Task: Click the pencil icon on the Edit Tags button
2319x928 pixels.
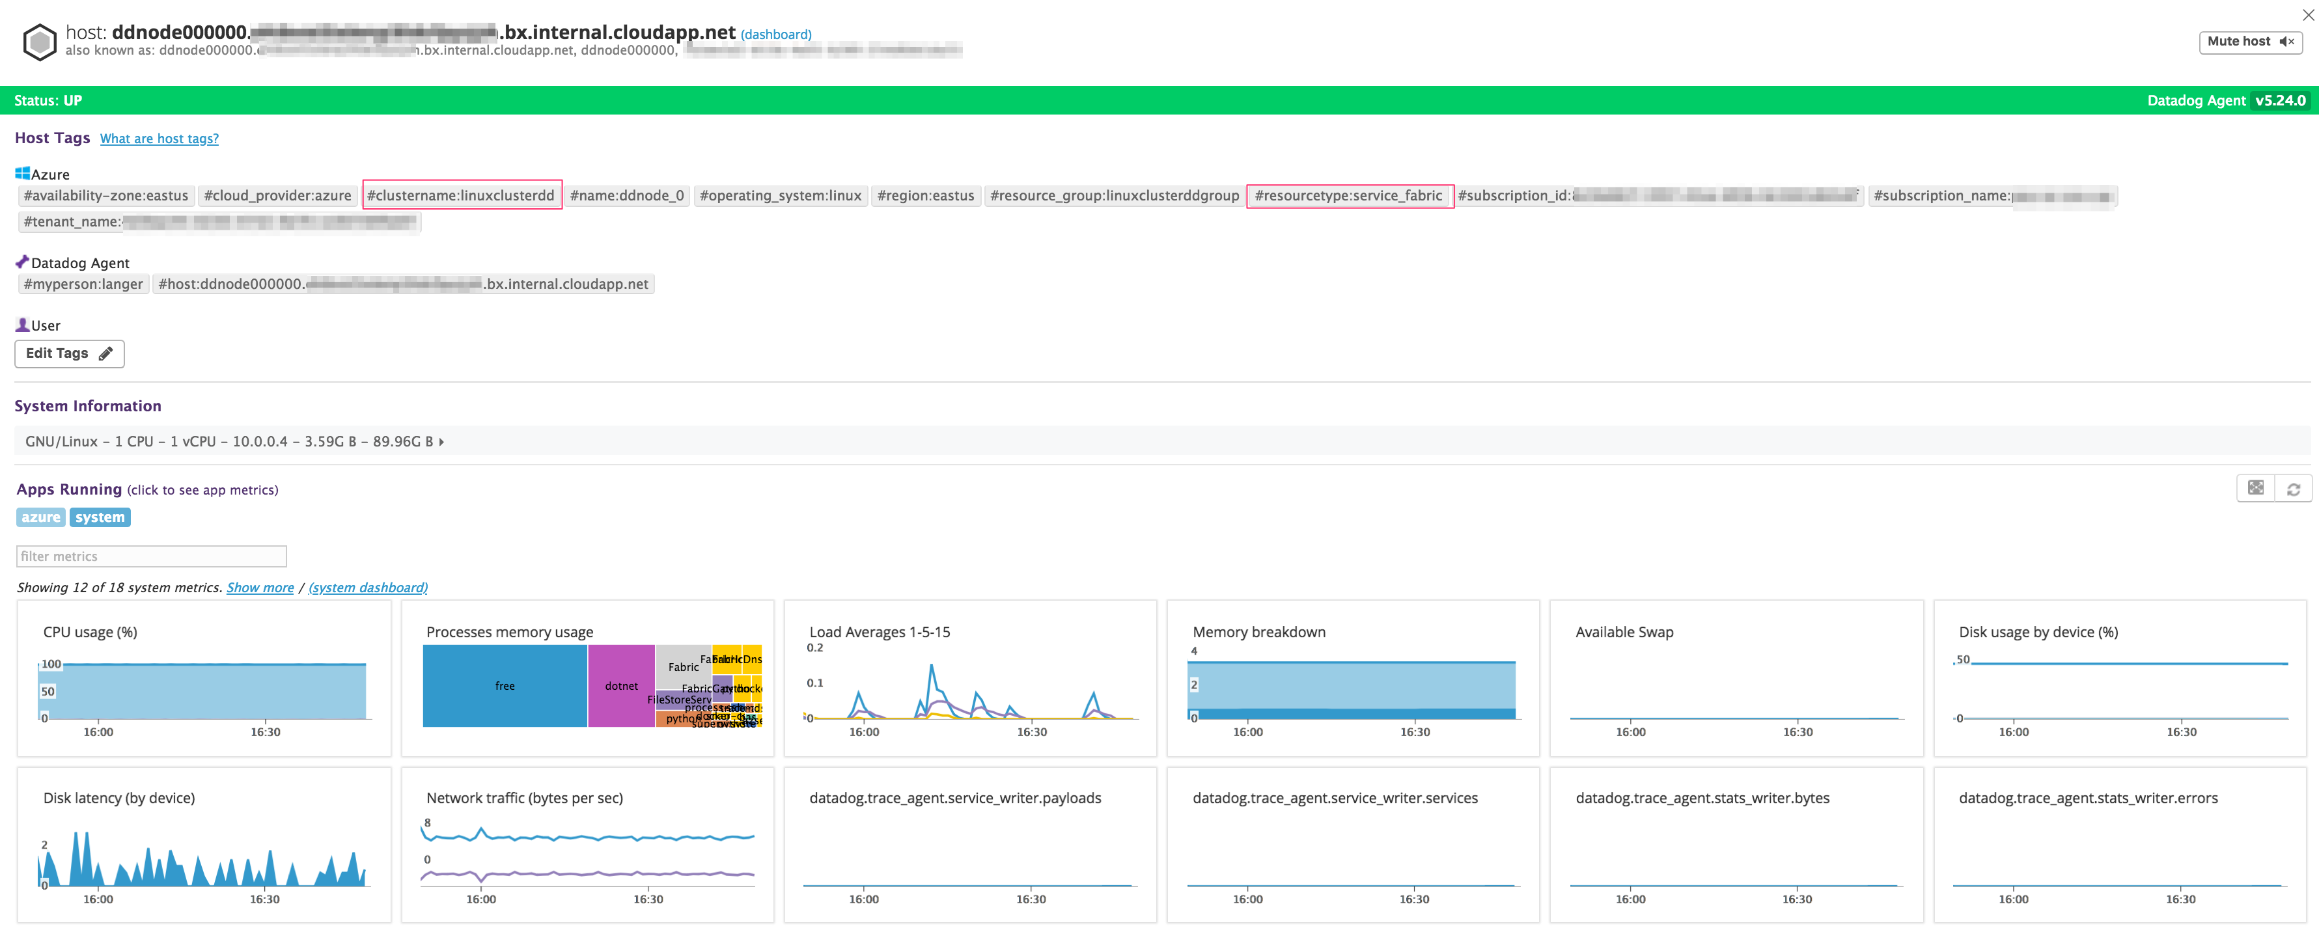Action: [105, 353]
